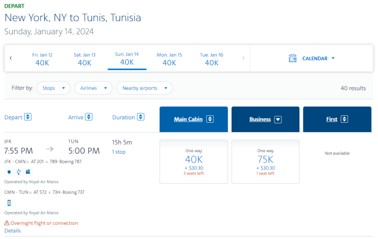Click the in-flight entertainment amenity icon
This screenshot has width=378, height=239.
pos(27,172)
